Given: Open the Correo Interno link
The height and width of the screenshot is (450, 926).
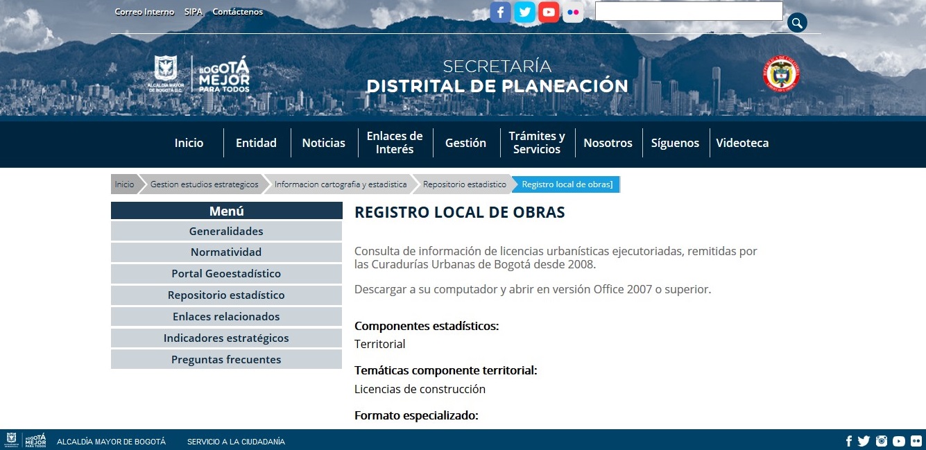Looking at the screenshot, I should 144,12.
